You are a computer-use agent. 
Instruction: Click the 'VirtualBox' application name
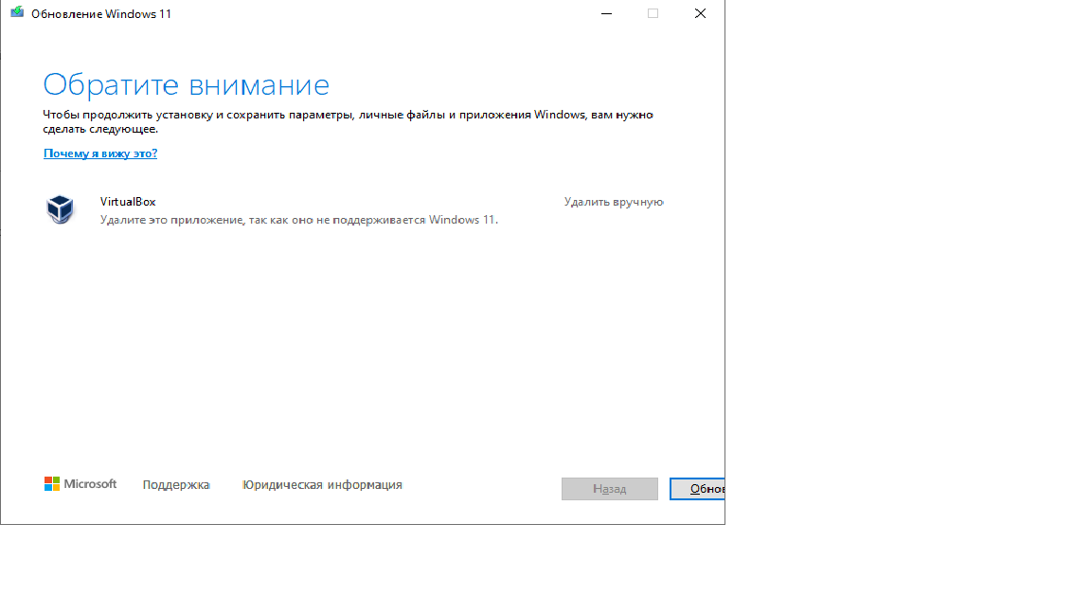[x=128, y=202]
